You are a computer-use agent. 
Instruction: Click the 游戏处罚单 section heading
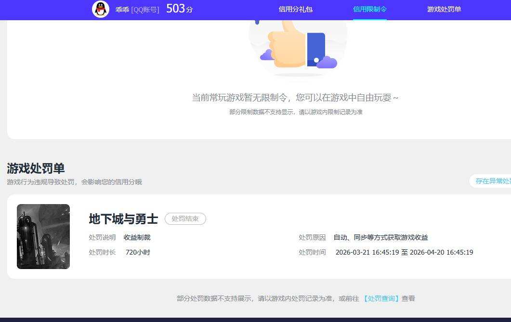coord(36,168)
